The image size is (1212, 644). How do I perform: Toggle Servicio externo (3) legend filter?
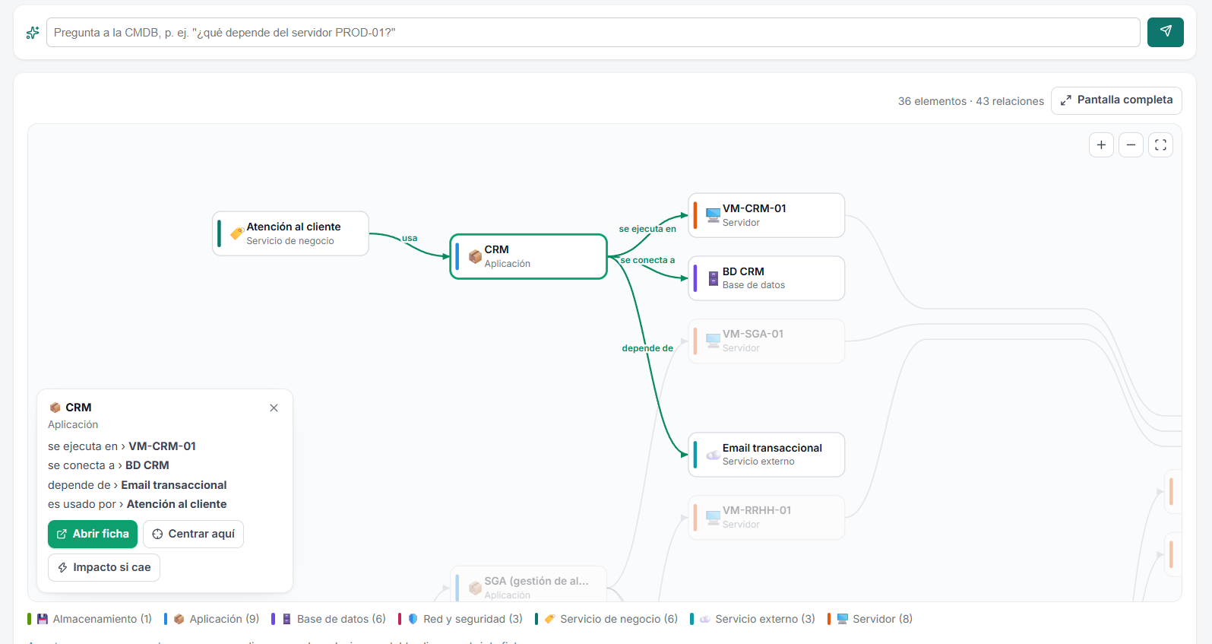pos(753,619)
